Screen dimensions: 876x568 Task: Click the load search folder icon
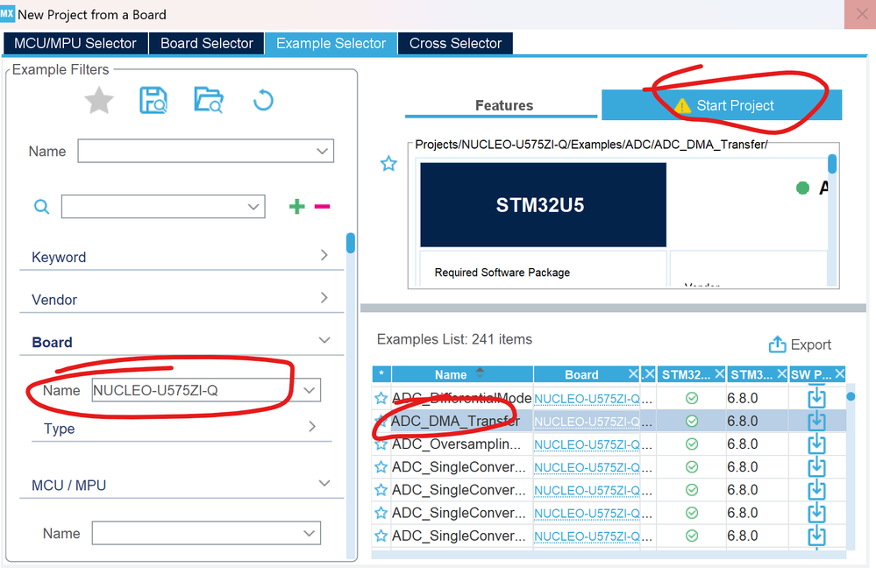pos(209,101)
